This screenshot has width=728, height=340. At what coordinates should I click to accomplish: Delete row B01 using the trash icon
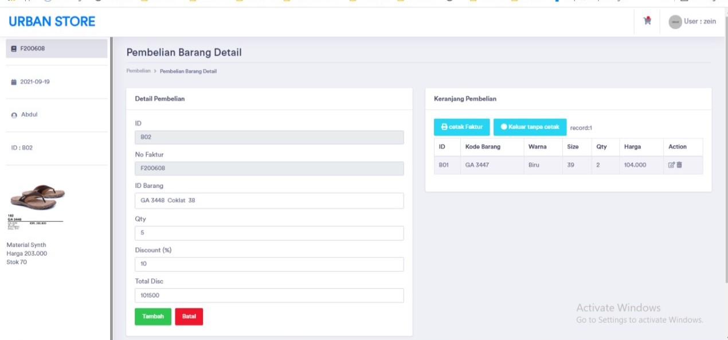680,165
